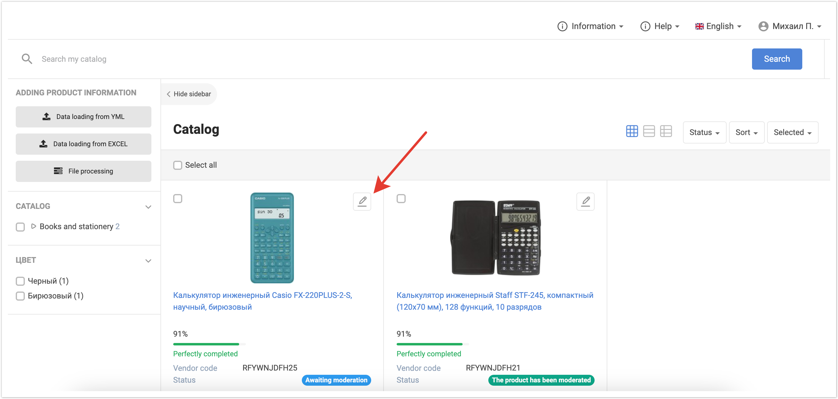Click the user profile avatar icon
The height and width of the screenshot is (399, 838).
[763, 26]
